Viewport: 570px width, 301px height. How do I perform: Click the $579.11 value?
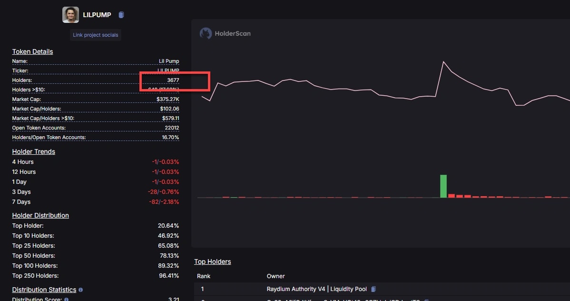pos(170,118)
